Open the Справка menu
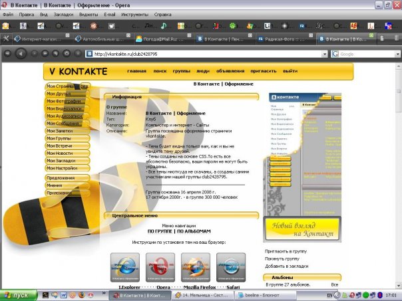The image size is (402, 301). (x=162, y=15)
